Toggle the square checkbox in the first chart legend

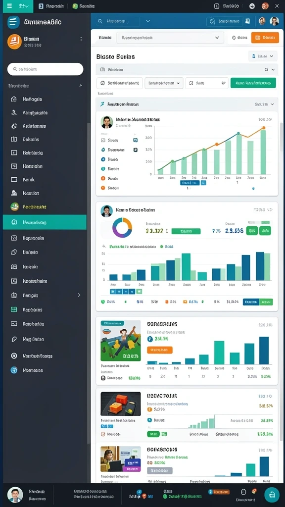pos(103,140)
